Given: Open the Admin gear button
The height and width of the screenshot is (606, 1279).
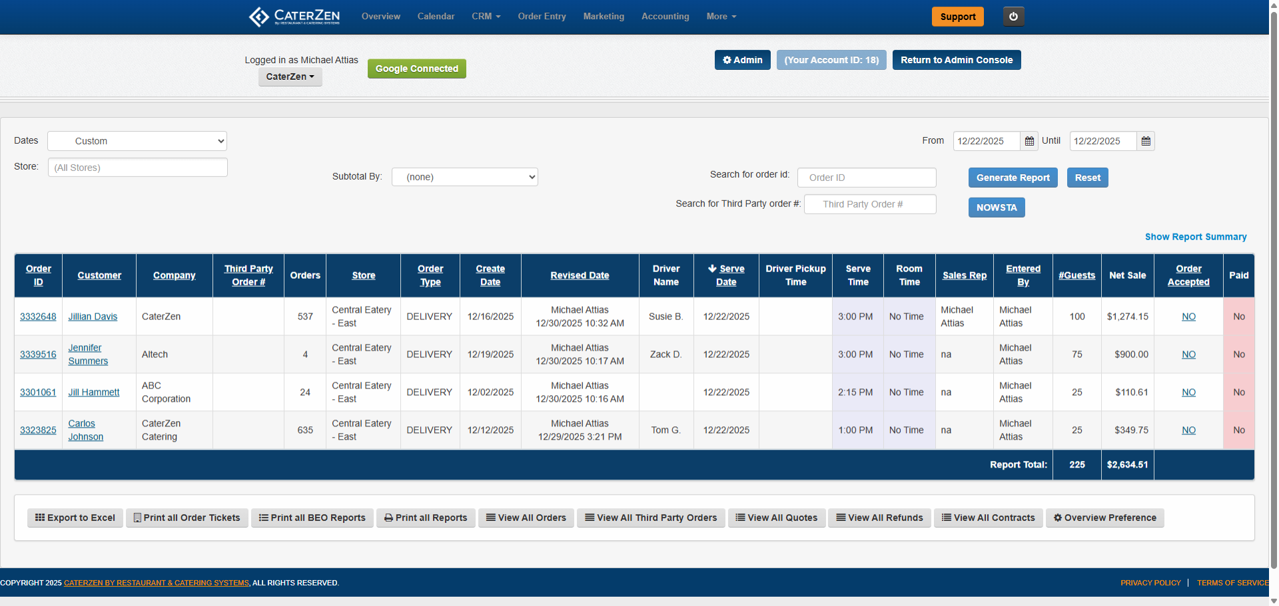Looking at the screenshot, I should click(742, 60).
